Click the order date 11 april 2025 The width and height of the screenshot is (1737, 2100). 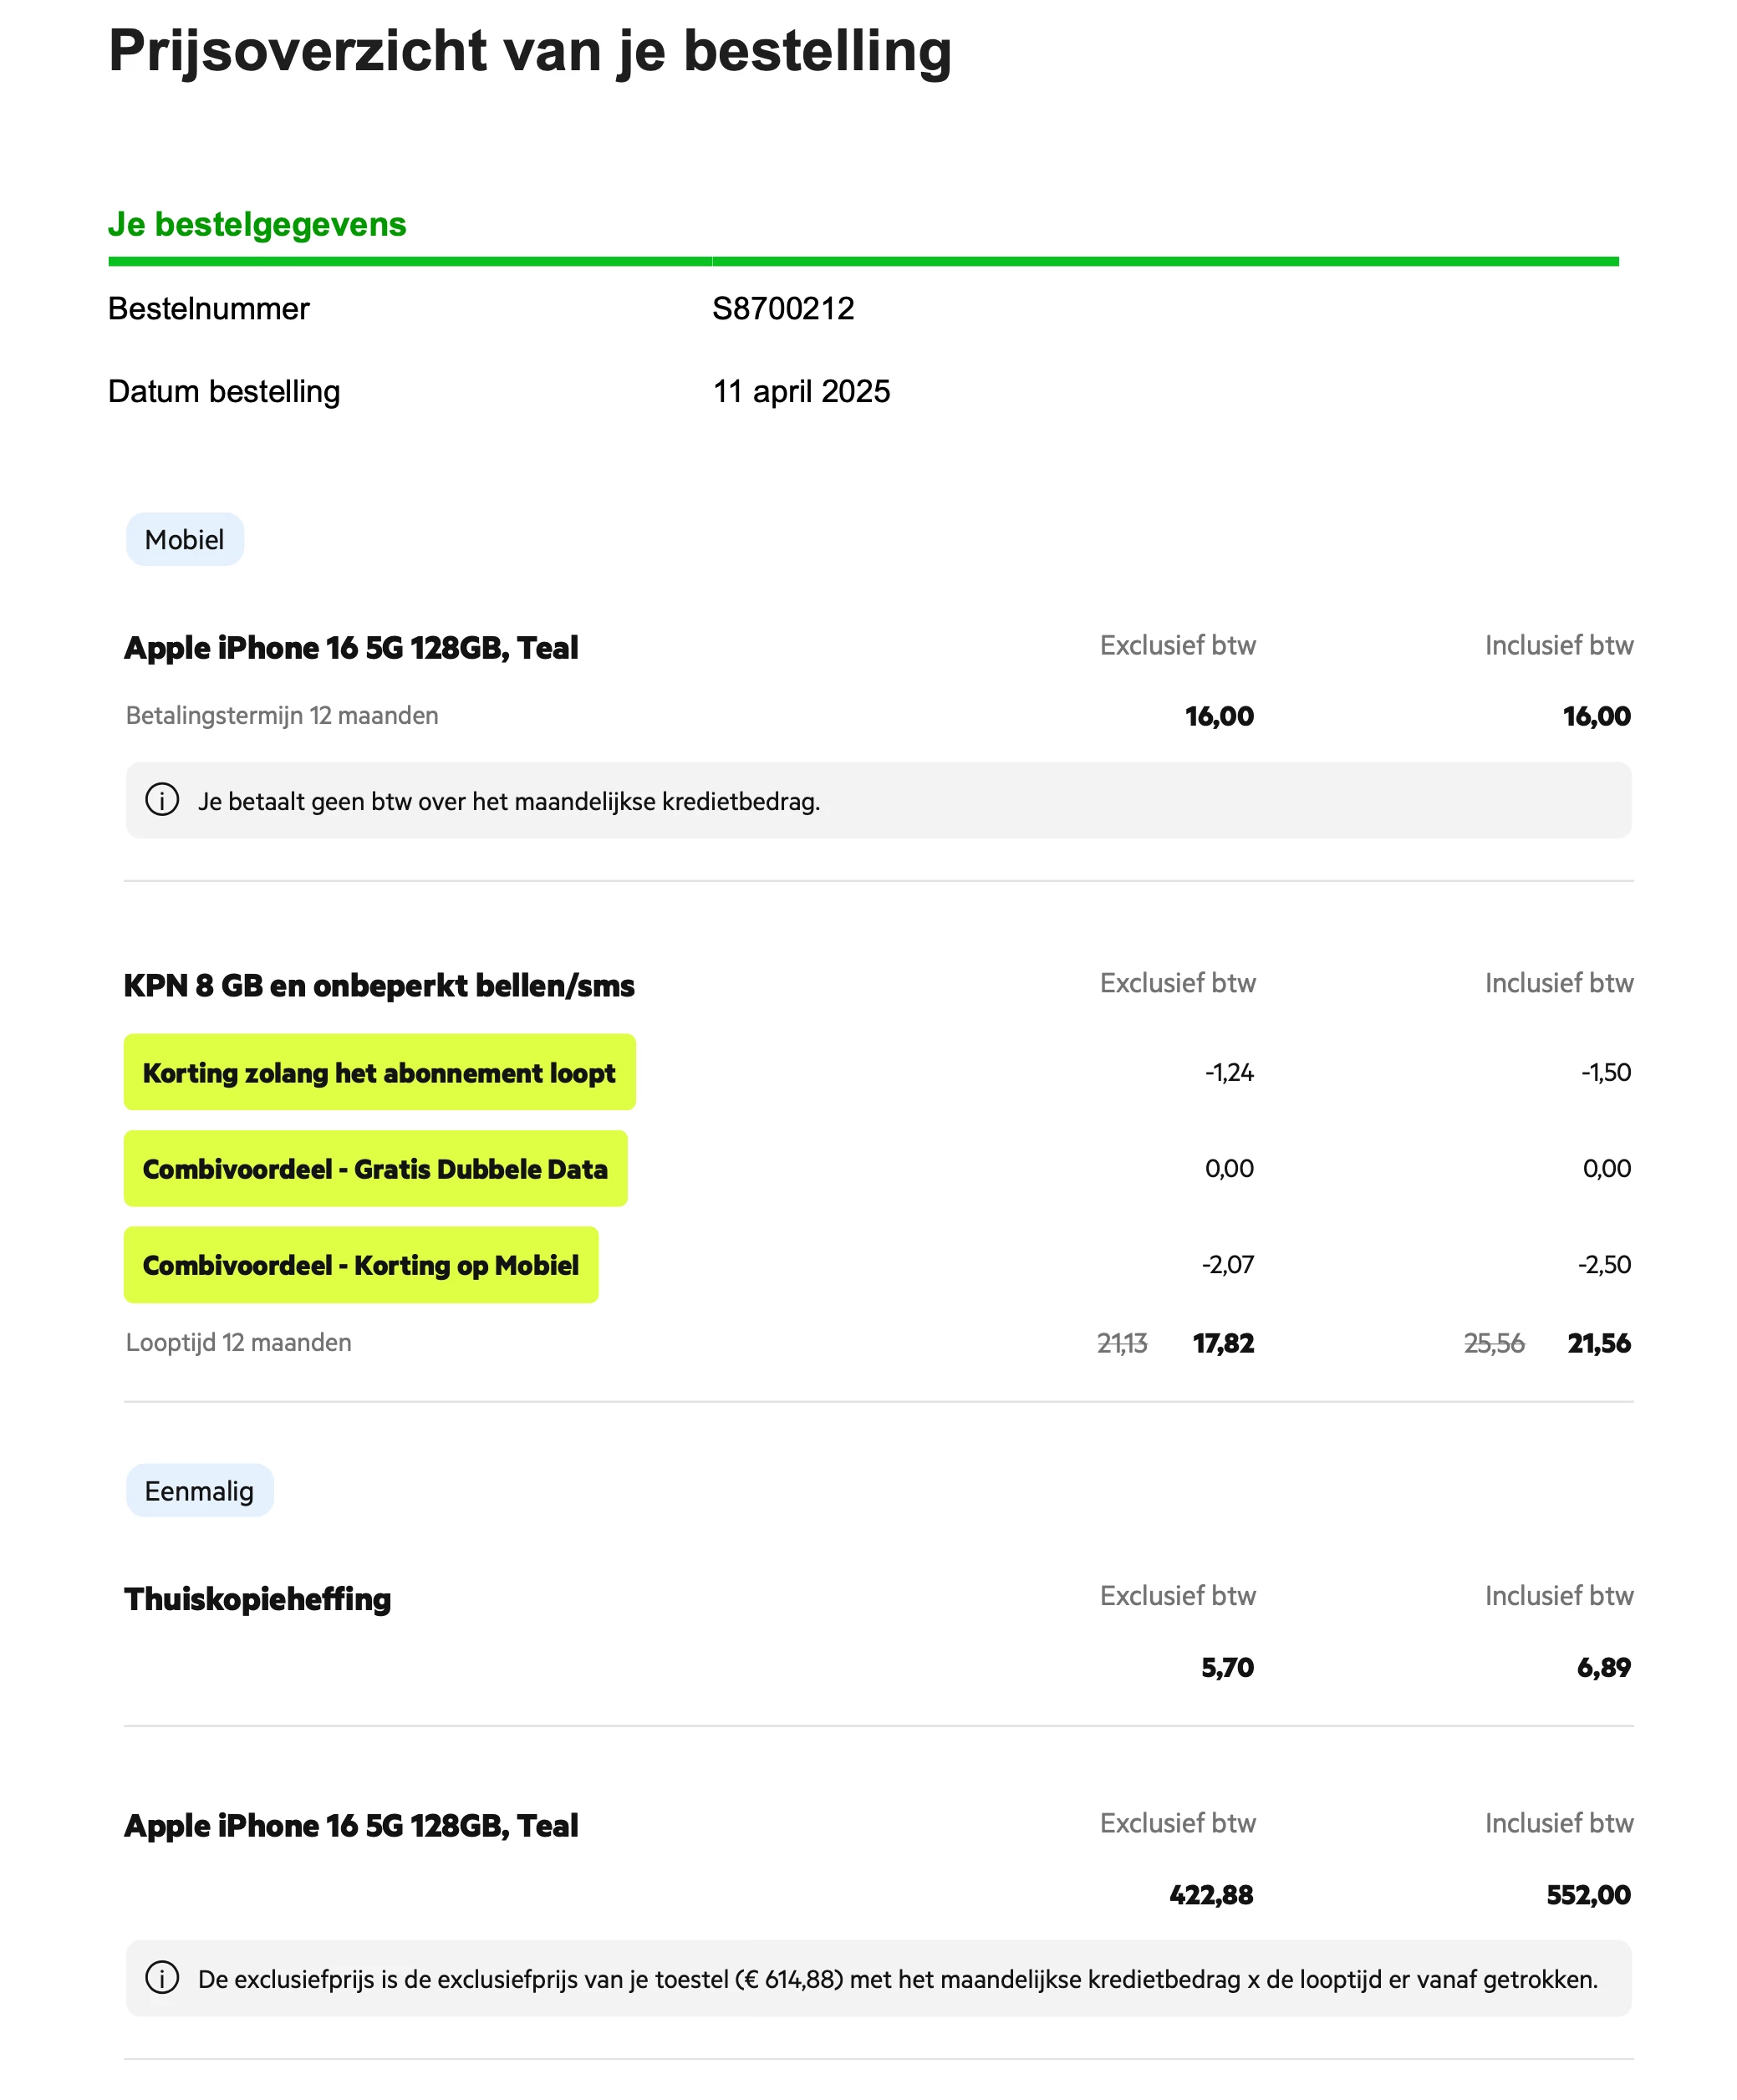[800, 391]
